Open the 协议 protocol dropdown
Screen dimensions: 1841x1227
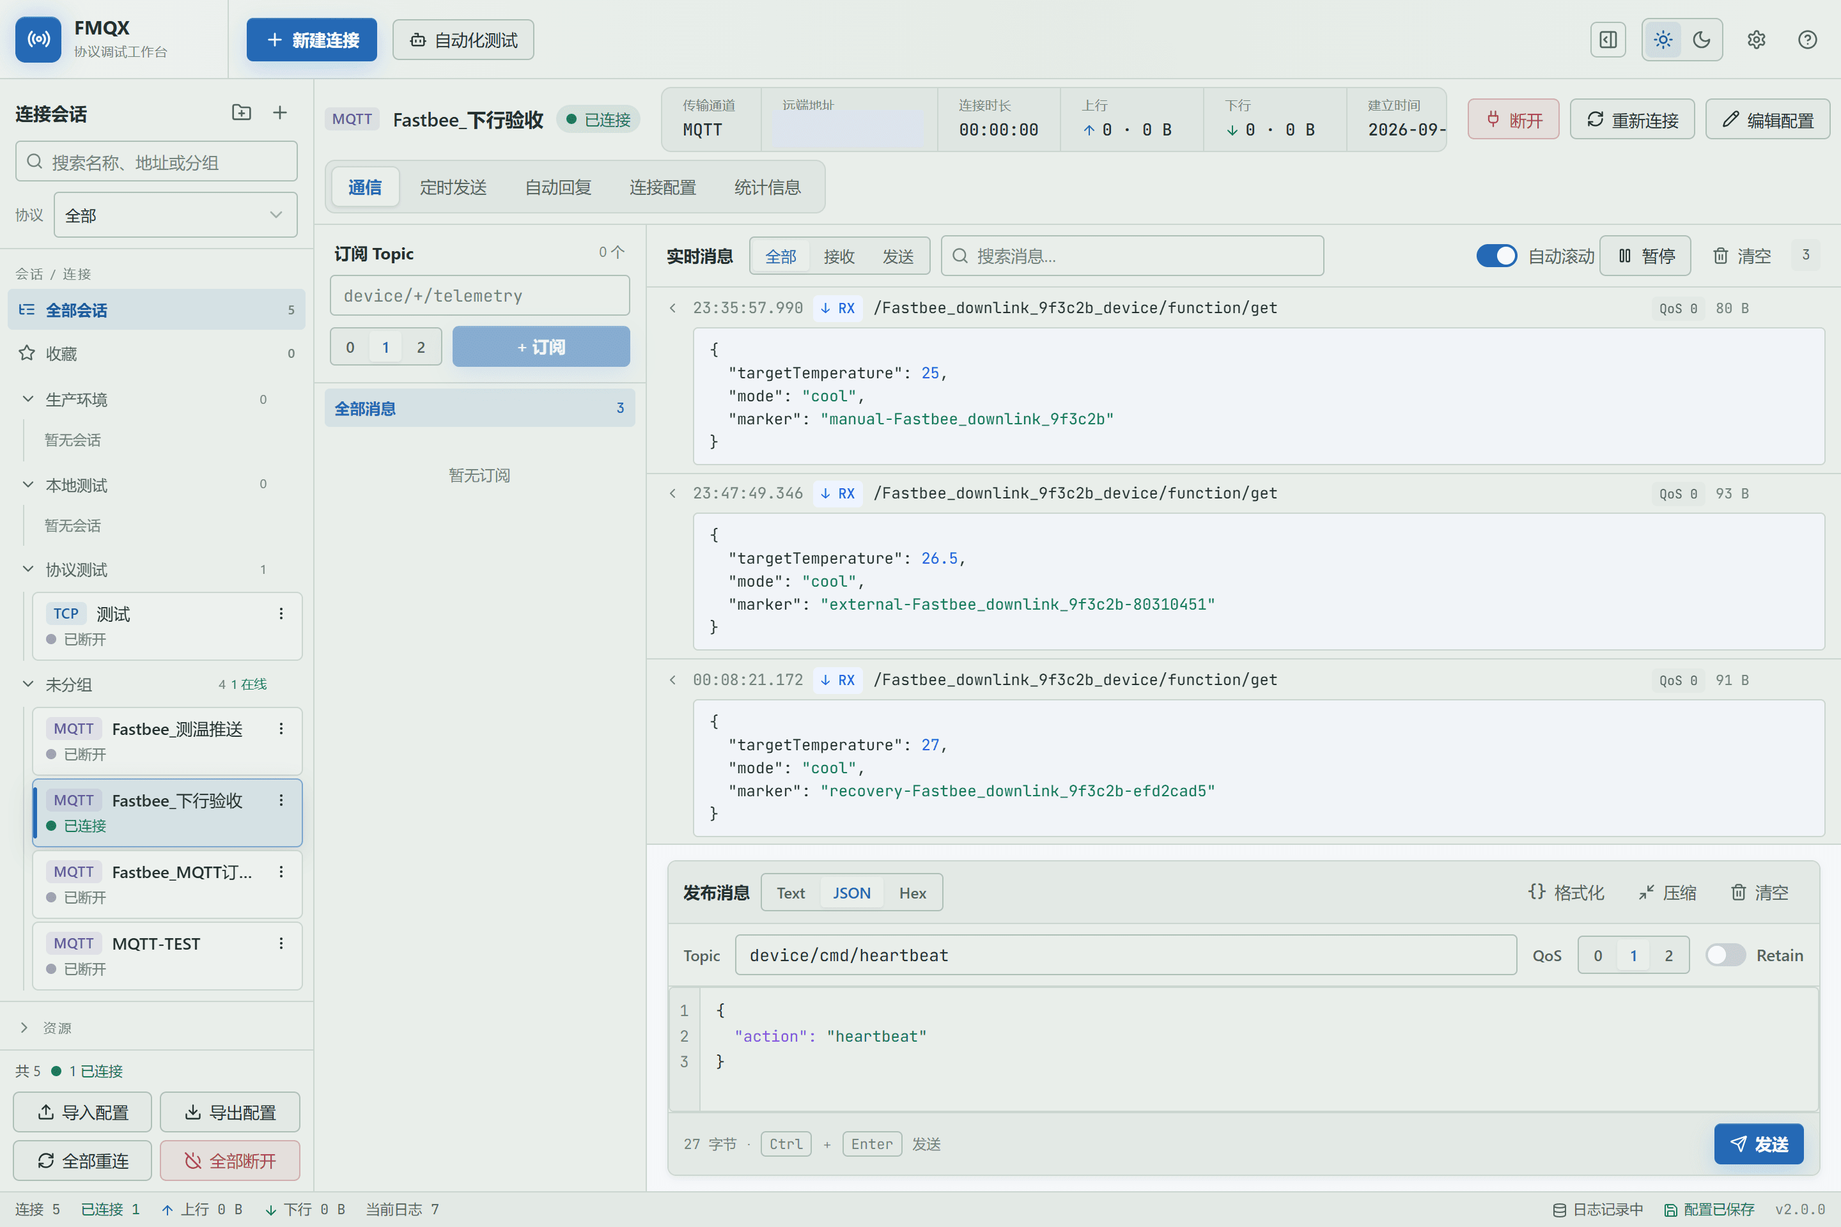[x=175, y=215]
